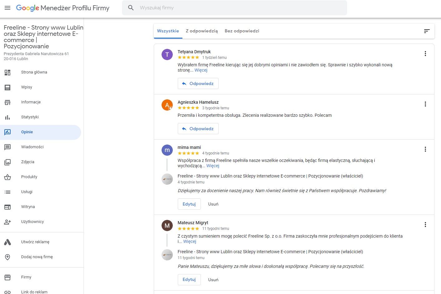Switch to the Bez odpowiedzi tab
The height and width of the screenshot is (294, 441).
[242, 31]
